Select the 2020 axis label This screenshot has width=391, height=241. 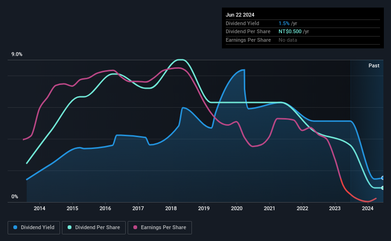(237, 208)
